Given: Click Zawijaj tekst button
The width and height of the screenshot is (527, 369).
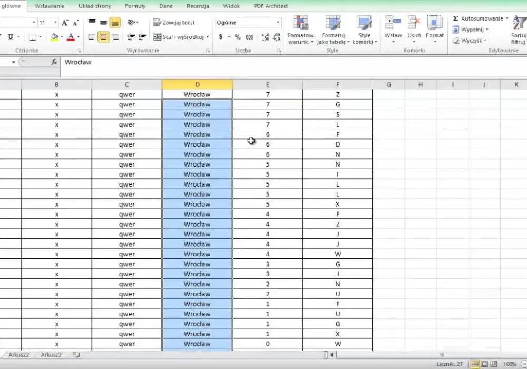Looking at the screenshot, I should [174, 23].
